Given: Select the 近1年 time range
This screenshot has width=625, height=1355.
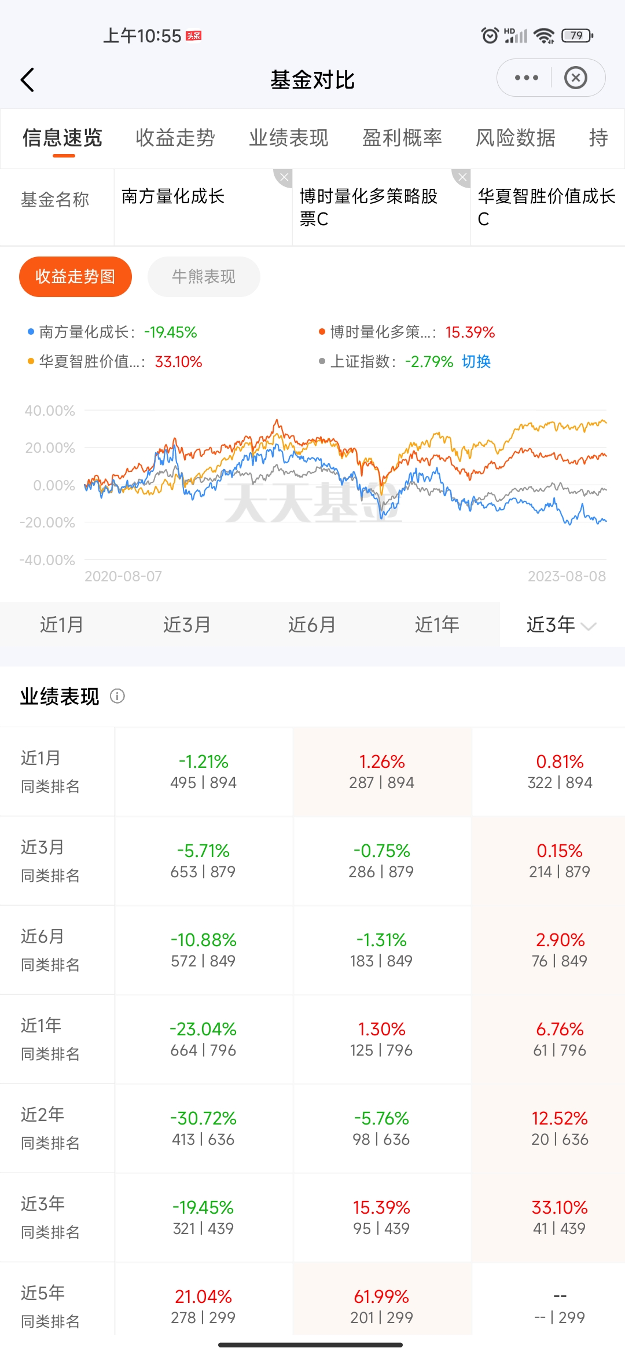Looking at the screenshot, I should coord(437,625).
